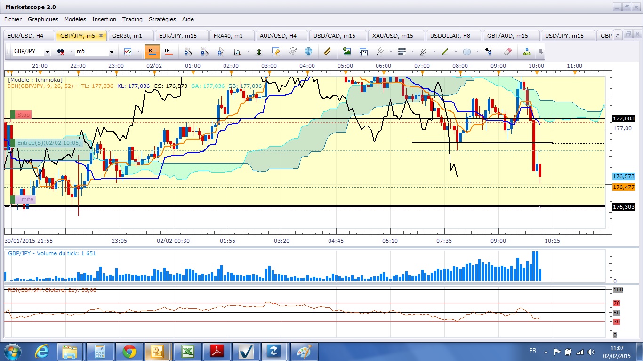Image resolution: width=643 pixels, height=361 pixels.
Task: Select the fan lines drawing tool
Action: coord(423,51)
